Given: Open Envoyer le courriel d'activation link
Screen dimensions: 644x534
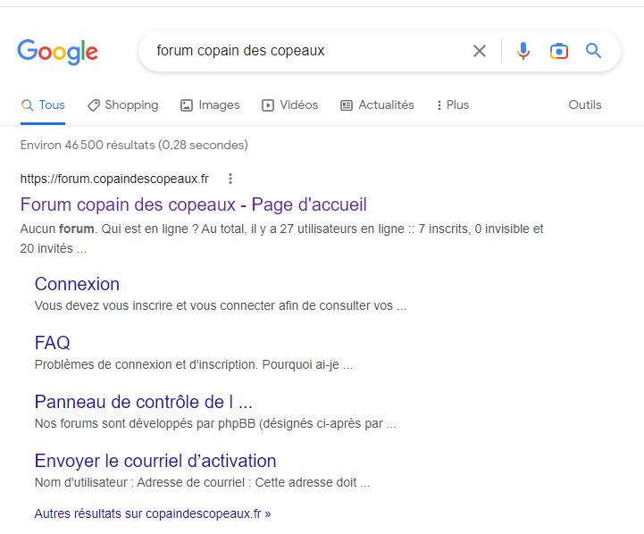Looking at the screenshot, I should coord(155,461).
